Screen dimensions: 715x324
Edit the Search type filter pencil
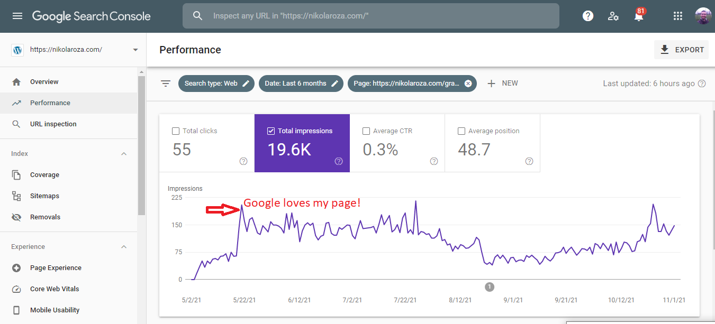click(246, 84)
